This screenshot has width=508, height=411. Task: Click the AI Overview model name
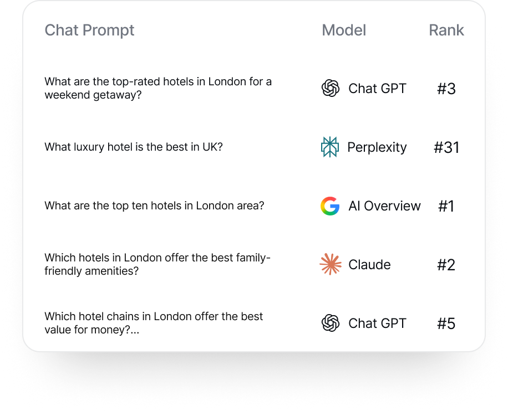pyautogui.click(x=384, y=206)
